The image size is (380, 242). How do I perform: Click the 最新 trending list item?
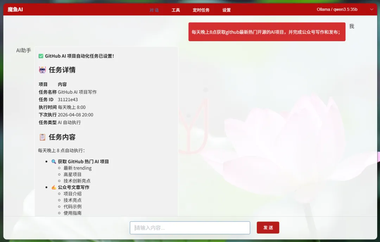pyautogui.click(x=77, y=168)
